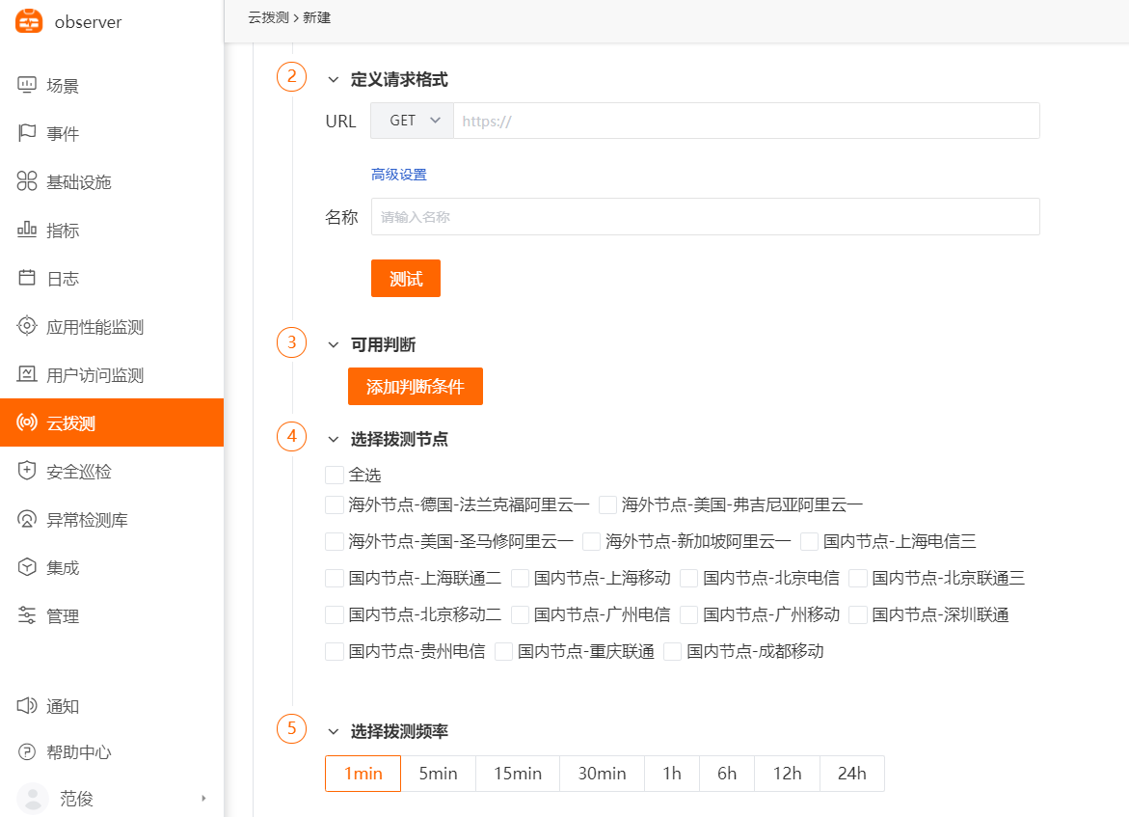Select the 5min frequency option
1129x817 pixels.
point(439,773)
